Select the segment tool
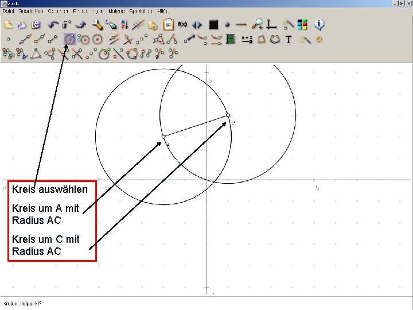The width and height of the screenshot is (413, 310). pyautogui.click(x=53, y=39)
